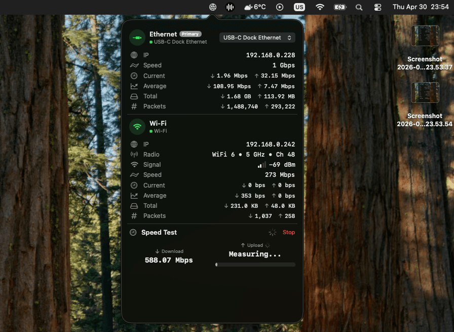Image resolution: width=454 pixels, height=332 pixels.
Task: Open the battery charging status icon
Action: [x=340, y=7]
